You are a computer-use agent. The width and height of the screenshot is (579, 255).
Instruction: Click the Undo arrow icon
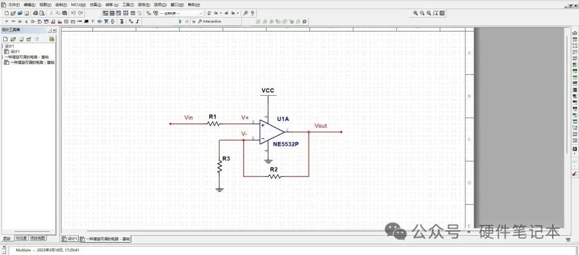pyautogui.click(x=73, y=13)
